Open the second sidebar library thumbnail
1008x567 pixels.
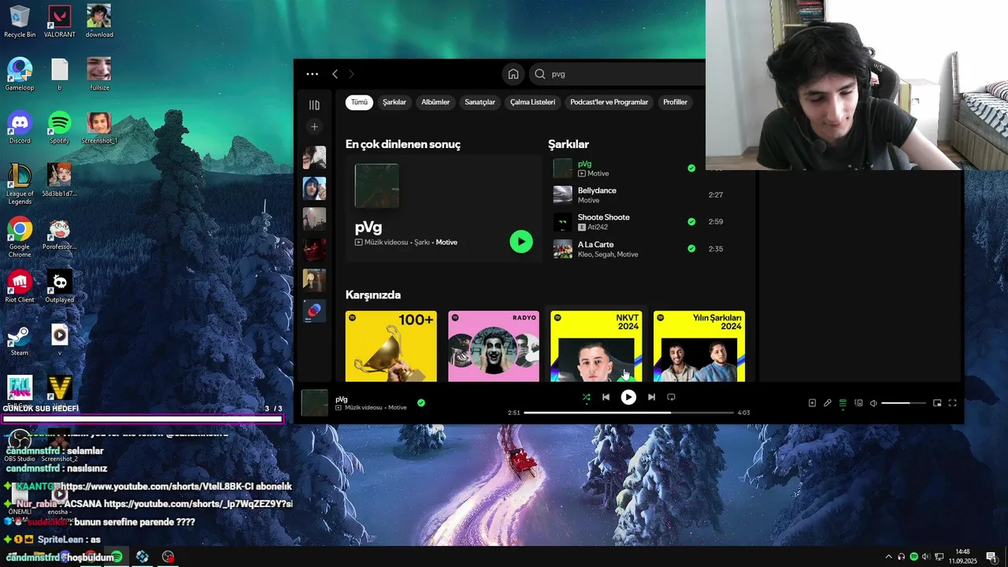[x=314, y=188]
